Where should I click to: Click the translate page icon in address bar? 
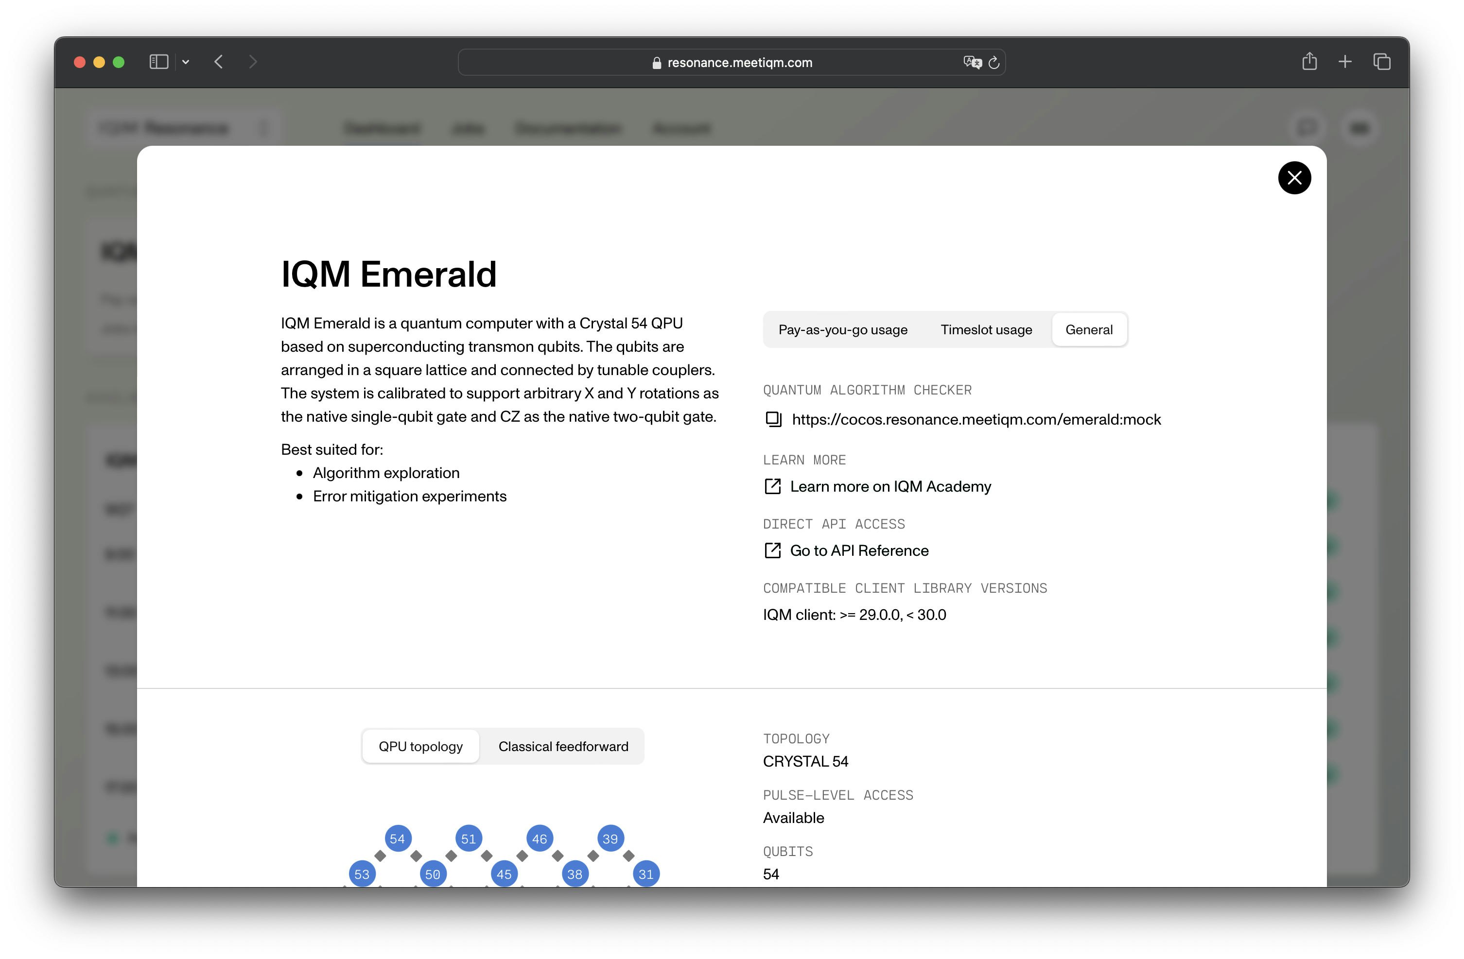(972, 62)
